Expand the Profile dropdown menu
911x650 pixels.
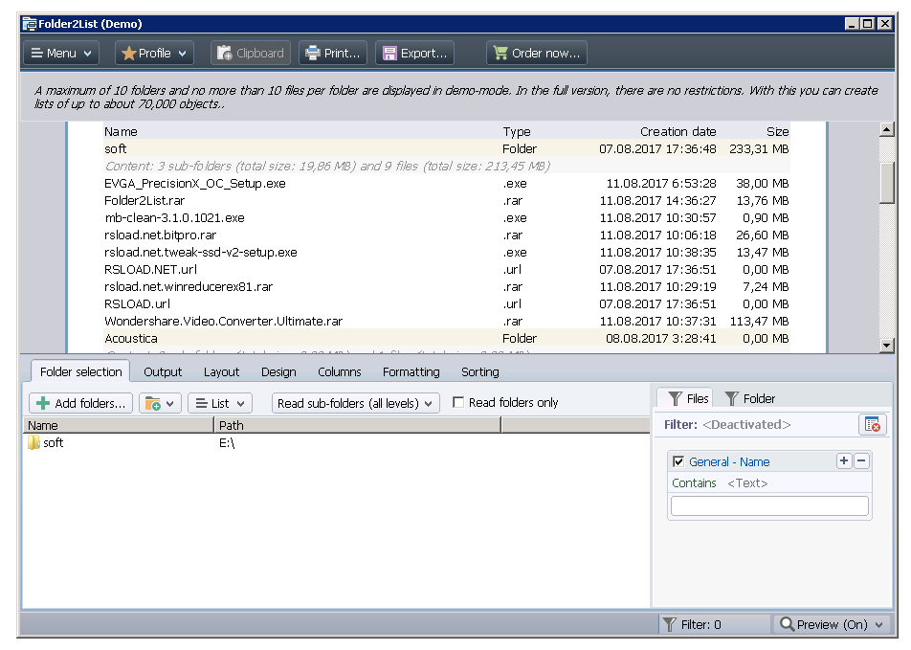(155, 54)
